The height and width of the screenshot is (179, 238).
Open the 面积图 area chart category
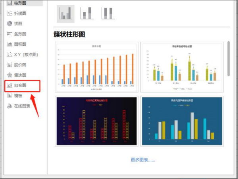point(20,44)
